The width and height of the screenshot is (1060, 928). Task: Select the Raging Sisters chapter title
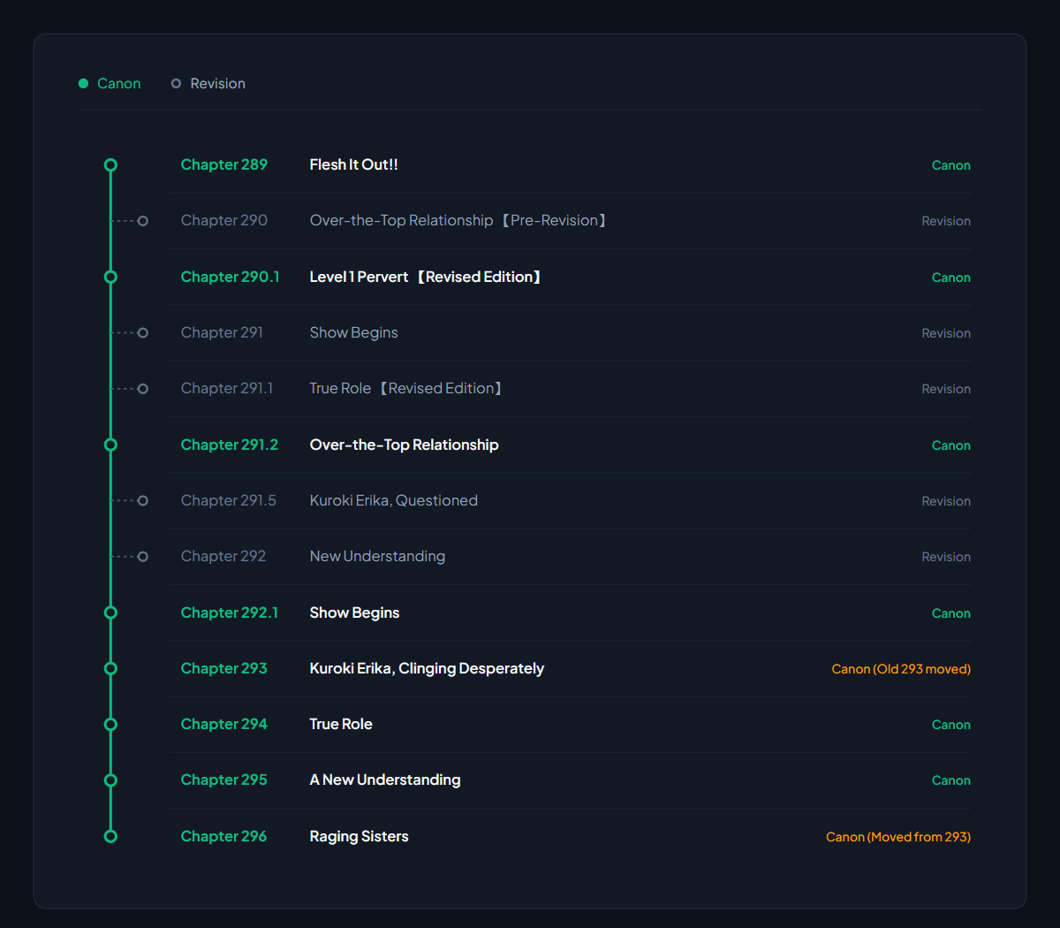click(x=359, y=836)
